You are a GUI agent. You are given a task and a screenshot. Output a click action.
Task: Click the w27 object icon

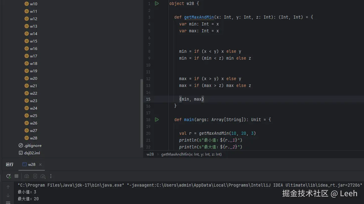click(27, 130)
